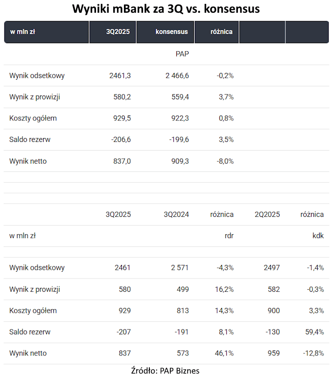Image resolution: width=333 pixels, height=377 pixels.
Task: Click the 'Źródło: PAP Biznes' source caption
Action: coord(165,370)
